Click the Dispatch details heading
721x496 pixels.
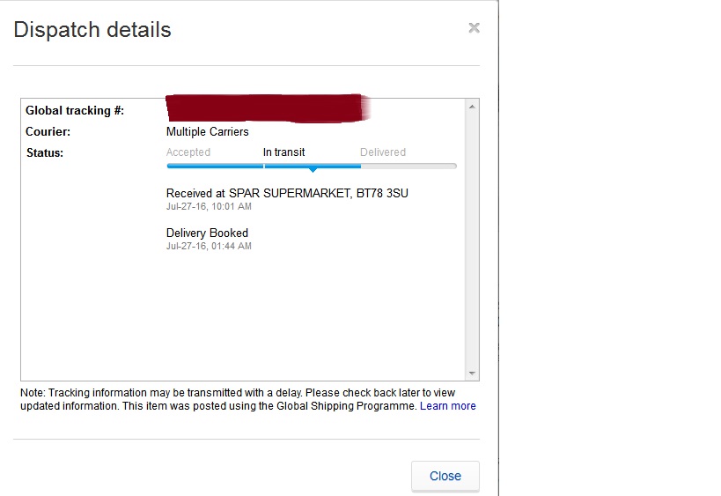pos(92,30)
